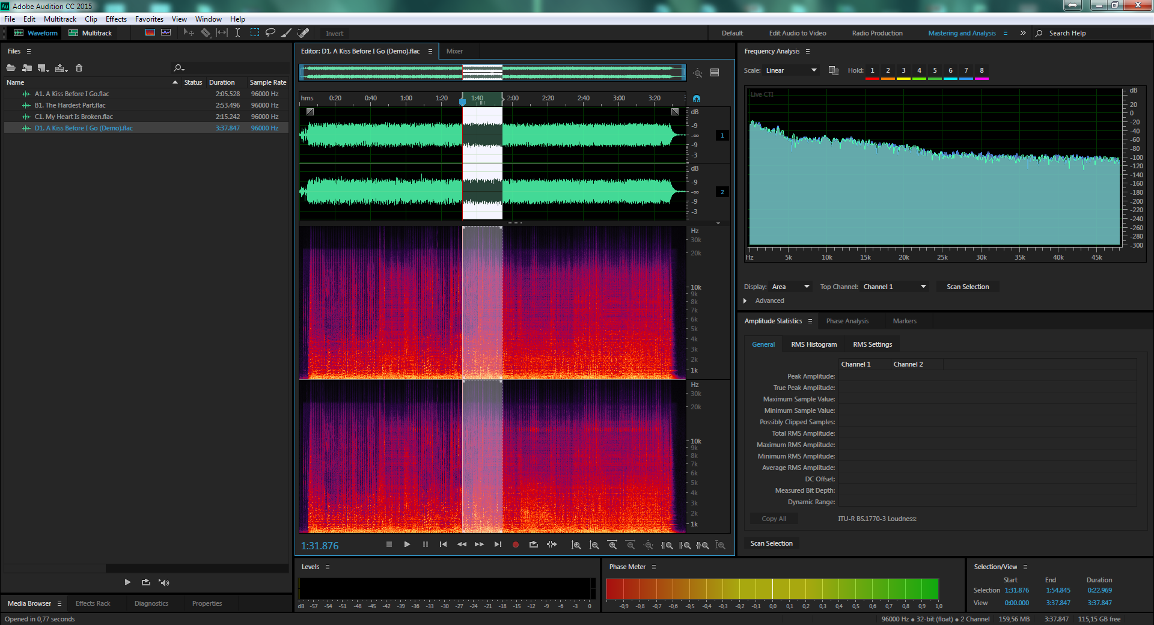The image size is (1154, 625).
Task: Select the Spot Healing Brush tool
Action: click(304, 32)
